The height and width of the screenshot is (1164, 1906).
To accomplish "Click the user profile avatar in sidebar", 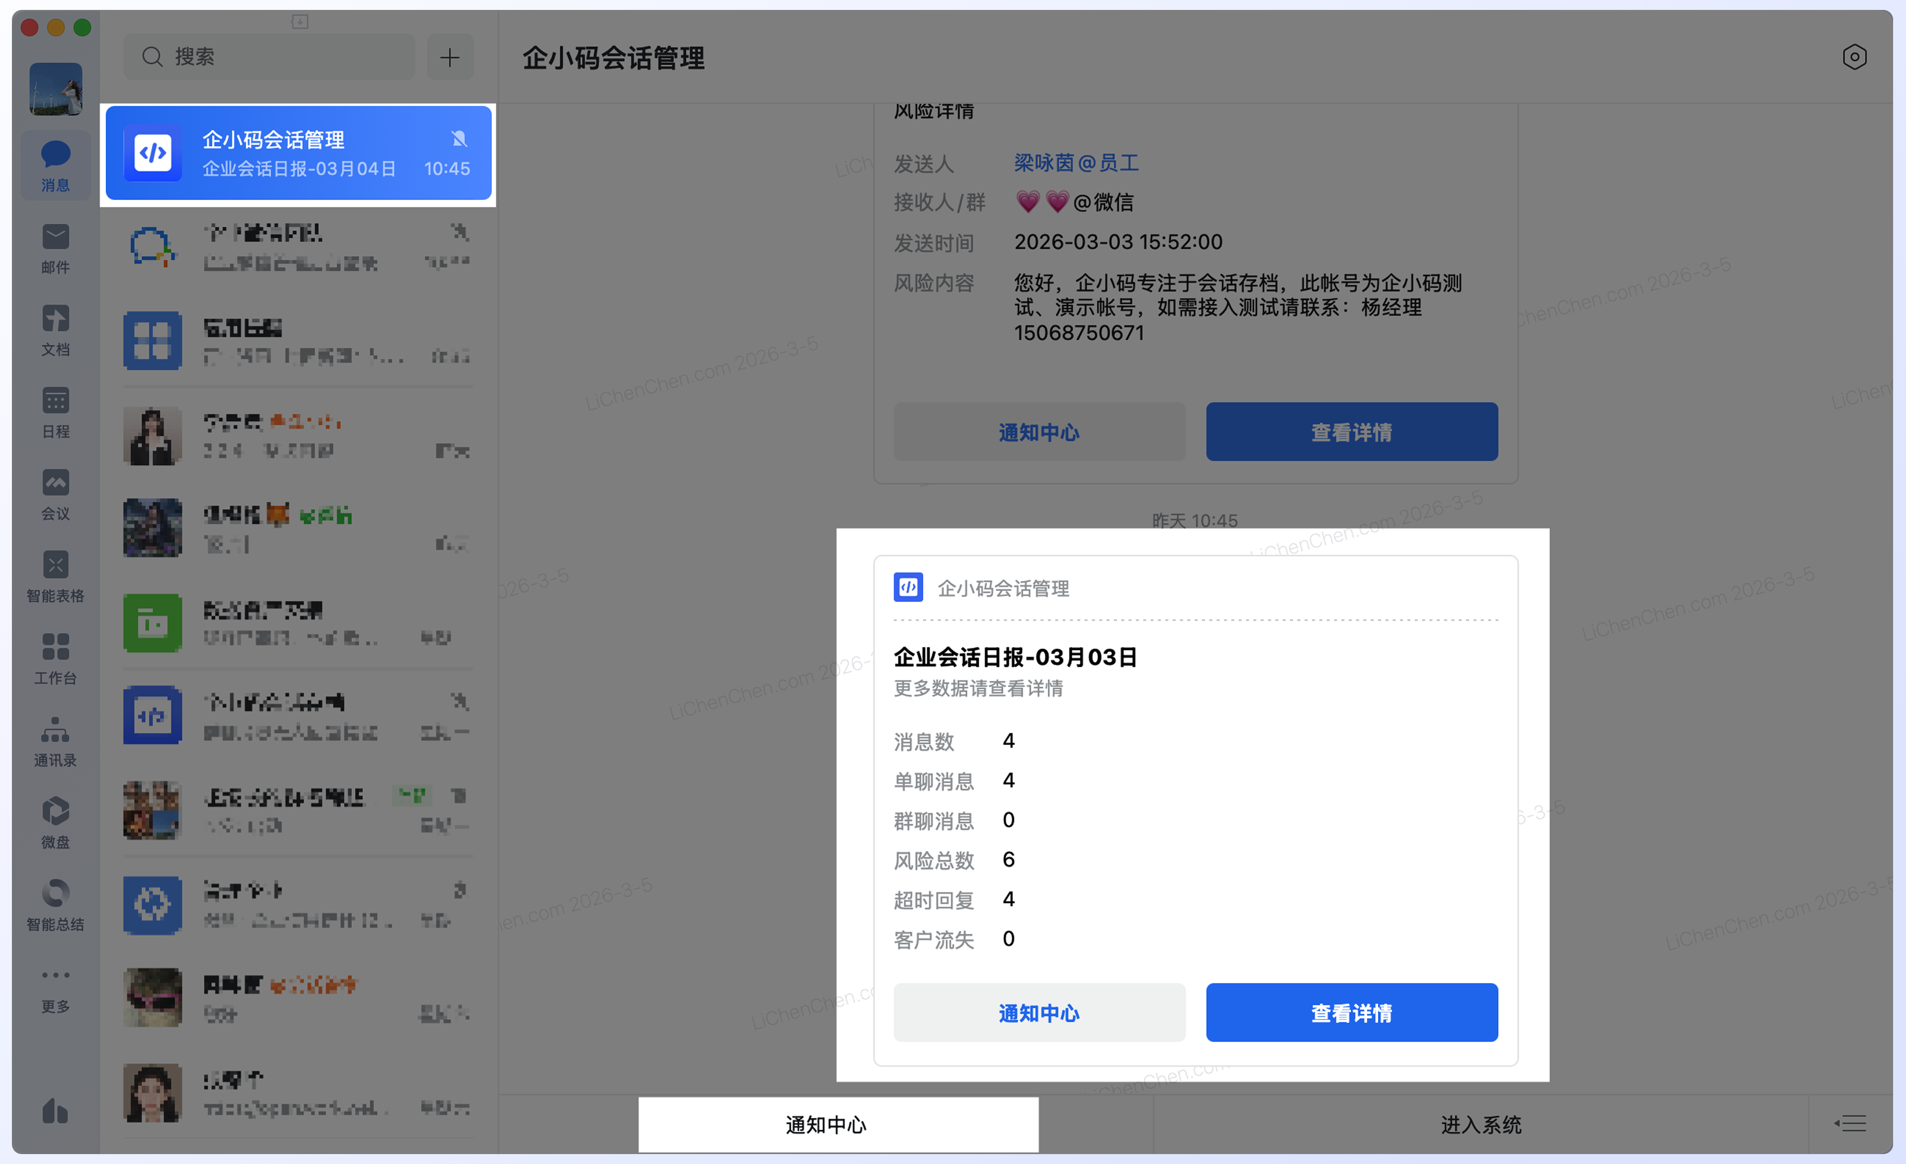I will click(x=56, y=89).
